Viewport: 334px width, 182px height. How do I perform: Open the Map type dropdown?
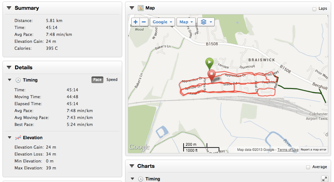pos(186,22)
